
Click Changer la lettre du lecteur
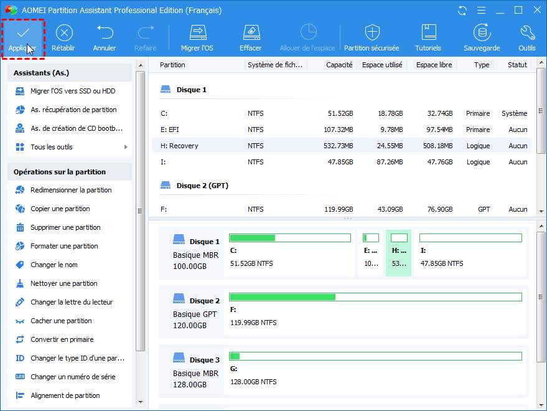click(x=72, y=302)
